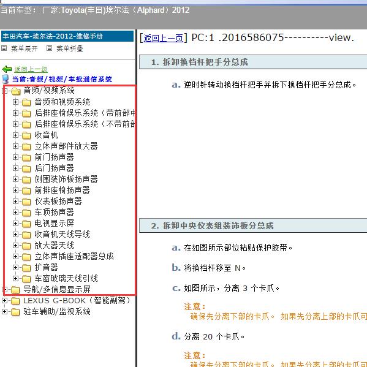Click the green back arrow icon
Viewport: 367px width, 367px height.
(7, 69)
